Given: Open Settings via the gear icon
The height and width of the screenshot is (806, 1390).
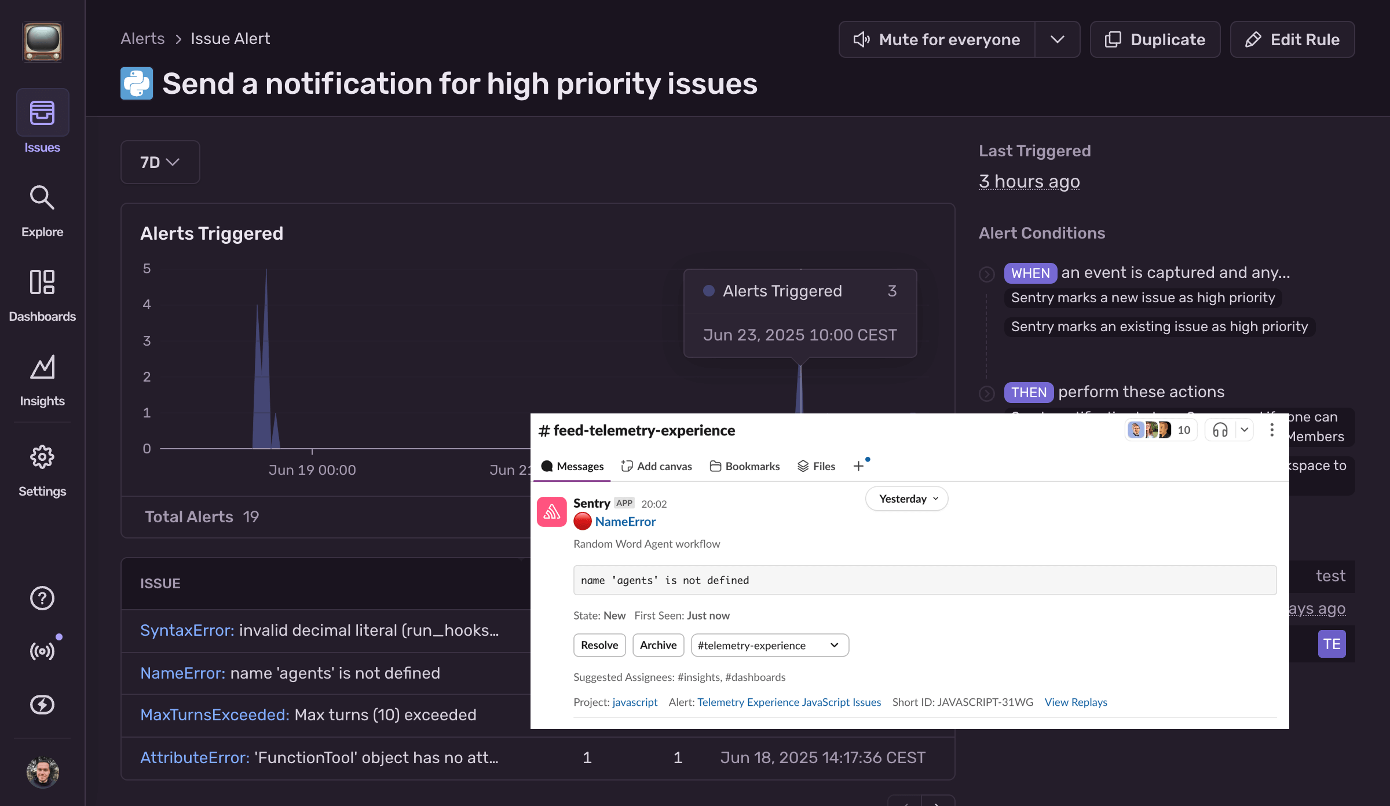Looking at the screenshot, I should [42, 457].
